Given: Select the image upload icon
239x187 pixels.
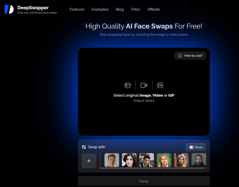Looking at the screenshot, I should [128, 85].
